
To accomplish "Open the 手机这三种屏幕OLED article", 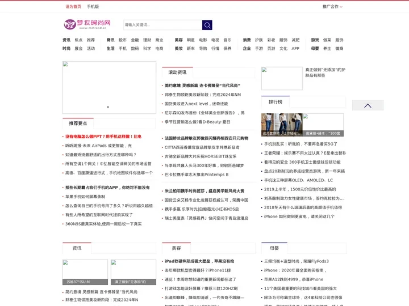I will (x=298, y=180).
